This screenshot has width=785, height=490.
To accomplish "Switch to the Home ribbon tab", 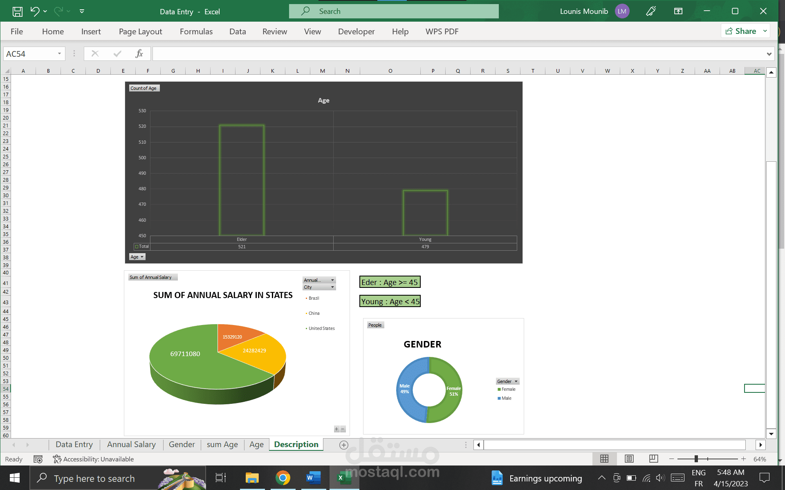I will 53,31.
